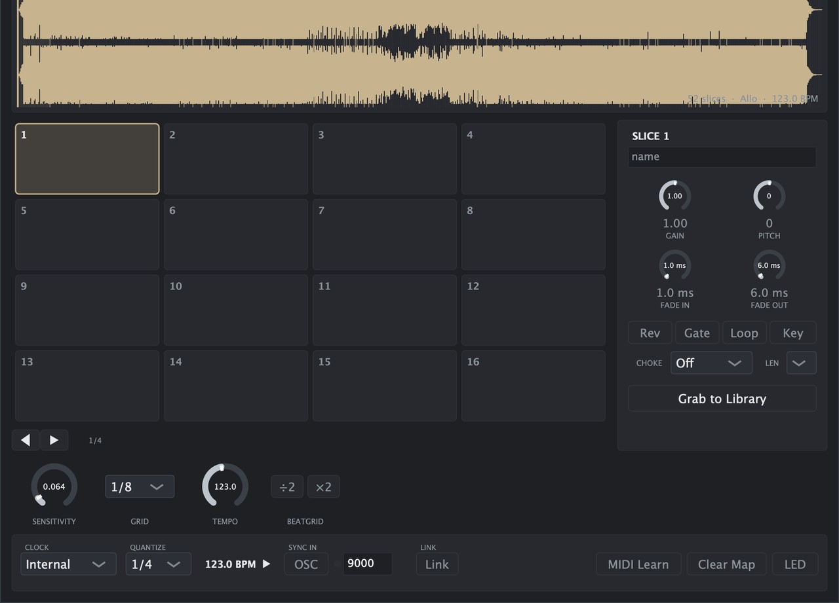
Task: Select pad 11
Action: [385, 310]
